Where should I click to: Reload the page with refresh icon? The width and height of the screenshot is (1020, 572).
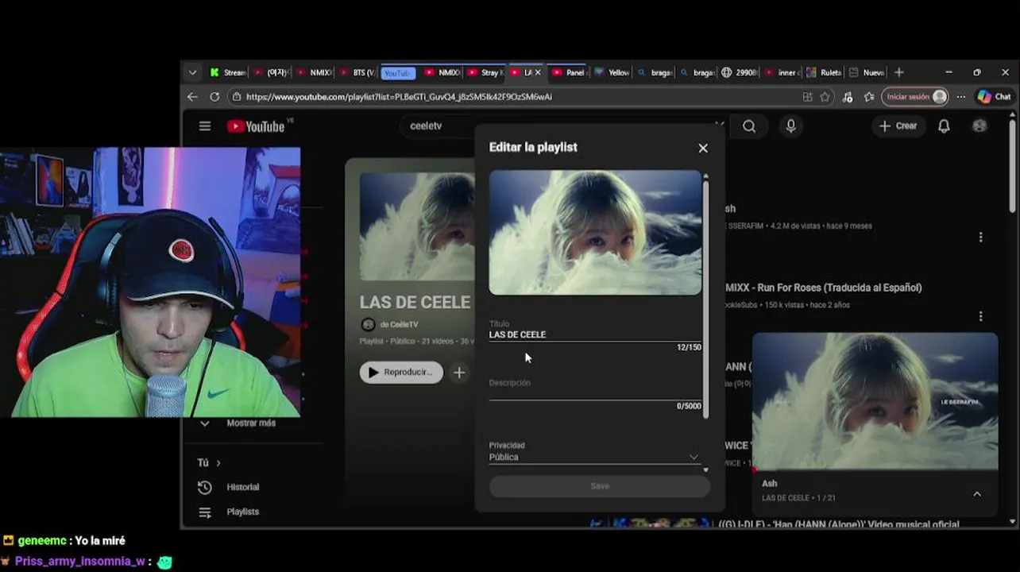pos(214,97)
